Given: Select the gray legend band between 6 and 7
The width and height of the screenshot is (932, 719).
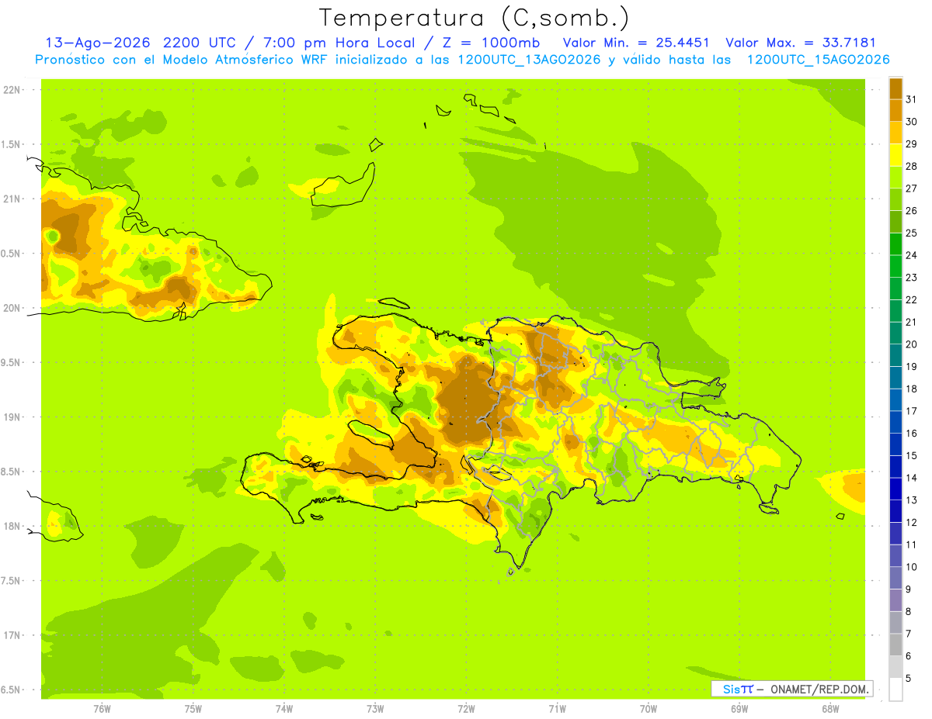Looking at the screenshot, I should 895,645.
